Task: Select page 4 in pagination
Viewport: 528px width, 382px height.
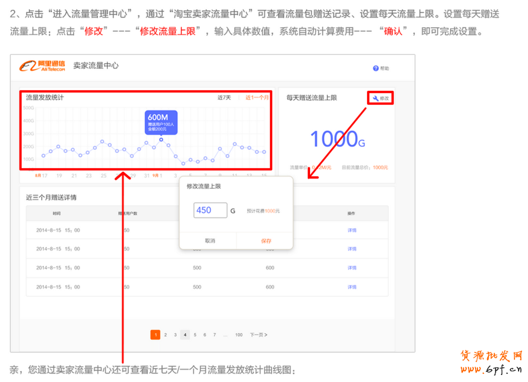Action: coord(185,335)
